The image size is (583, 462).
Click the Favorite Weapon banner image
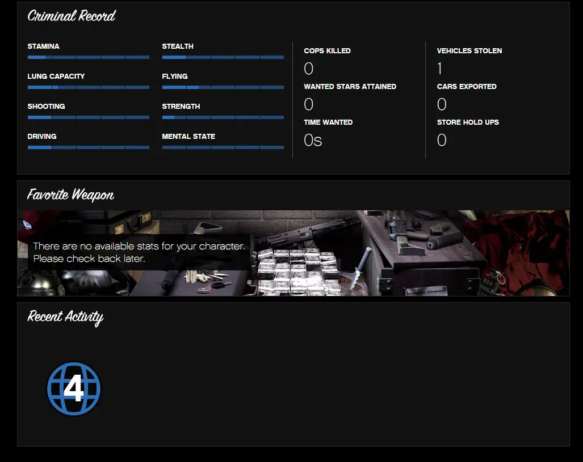point(293,253)
